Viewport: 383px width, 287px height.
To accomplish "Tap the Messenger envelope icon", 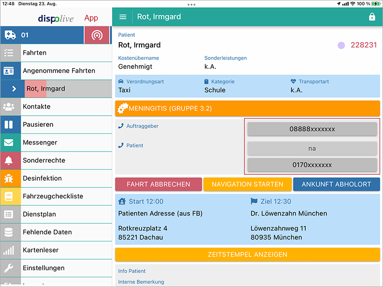I will (x=10, y=143).
